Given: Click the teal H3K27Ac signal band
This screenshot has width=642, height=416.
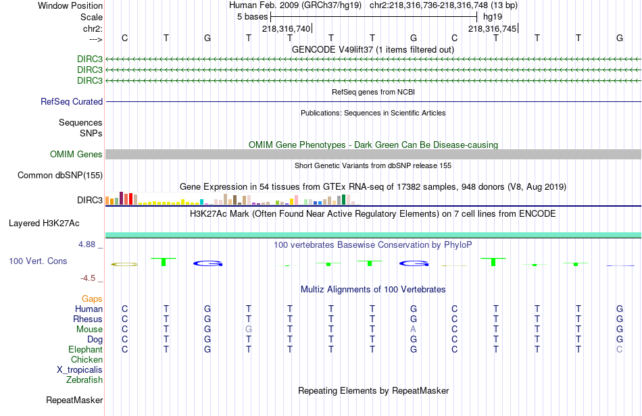Looking at the screenshot, I should (x=373, y=235).
